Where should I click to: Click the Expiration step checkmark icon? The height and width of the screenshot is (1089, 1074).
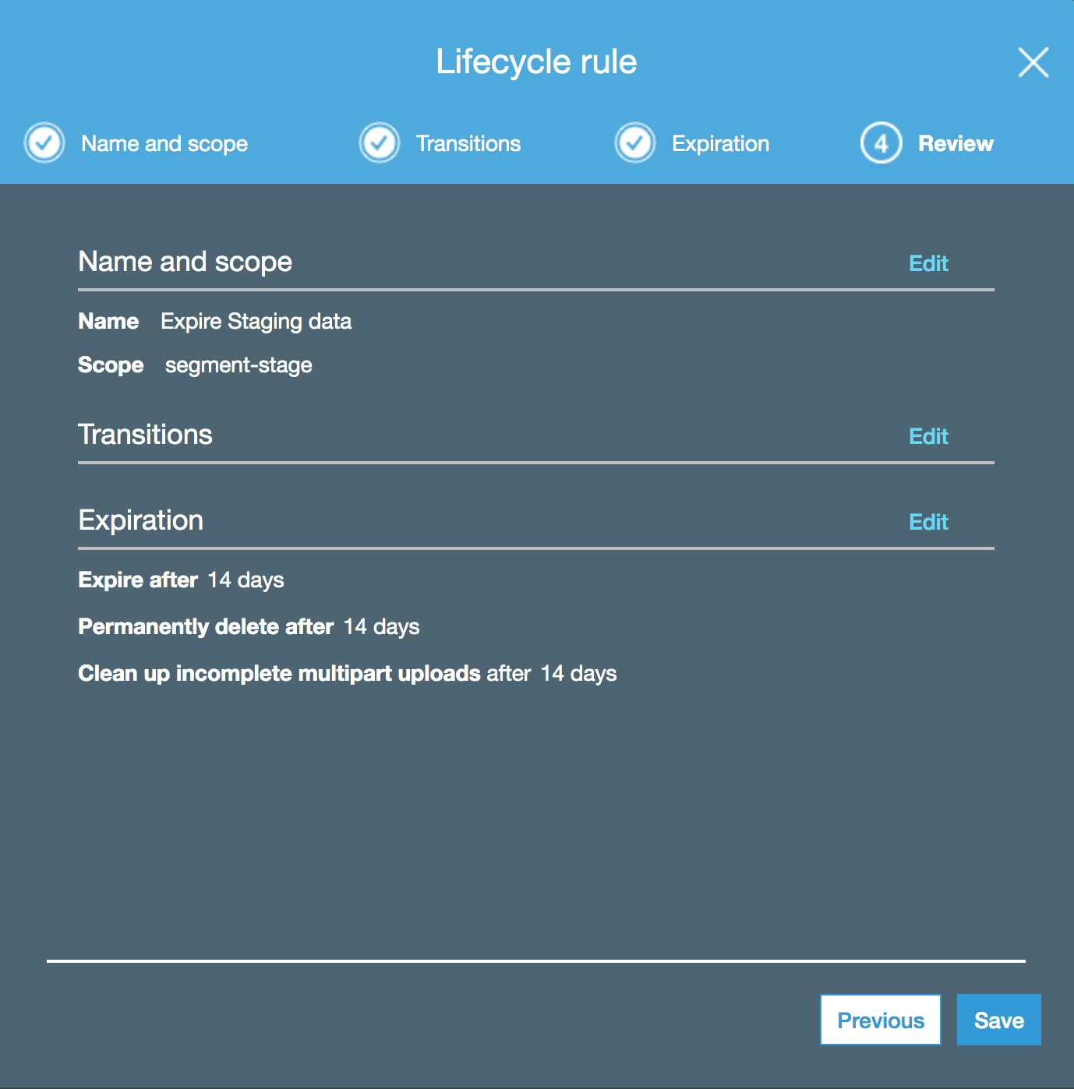634,143
